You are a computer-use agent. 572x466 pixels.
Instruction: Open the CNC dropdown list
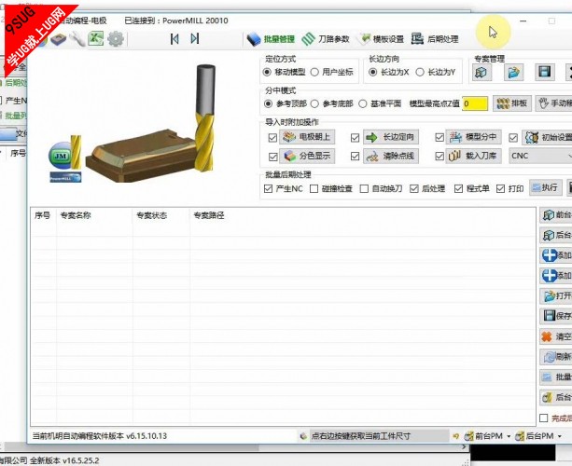(x=540, y=156)
